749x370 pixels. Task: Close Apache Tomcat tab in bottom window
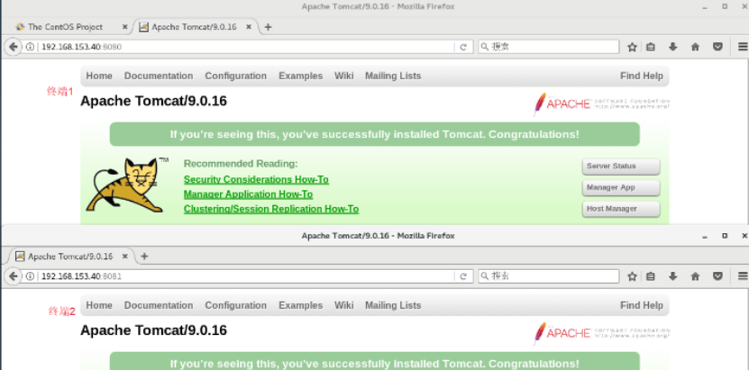tap(124, 256)
